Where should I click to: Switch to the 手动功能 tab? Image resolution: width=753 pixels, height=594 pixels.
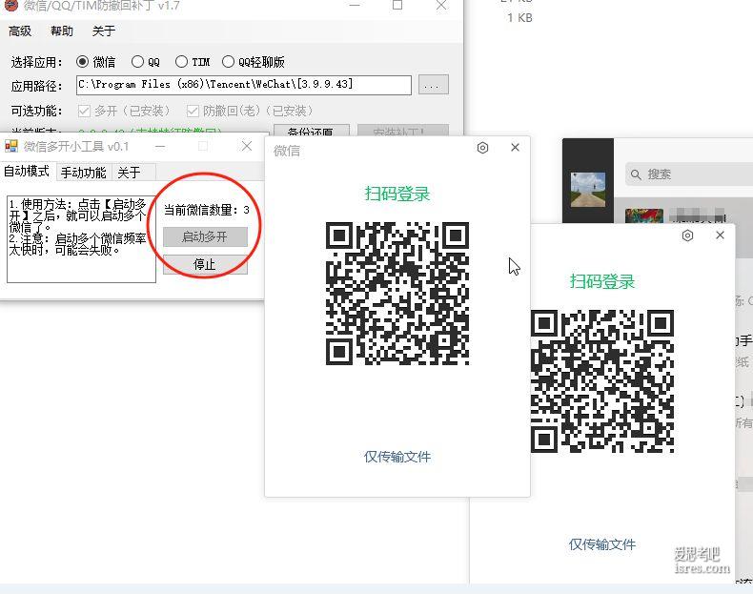84,173
